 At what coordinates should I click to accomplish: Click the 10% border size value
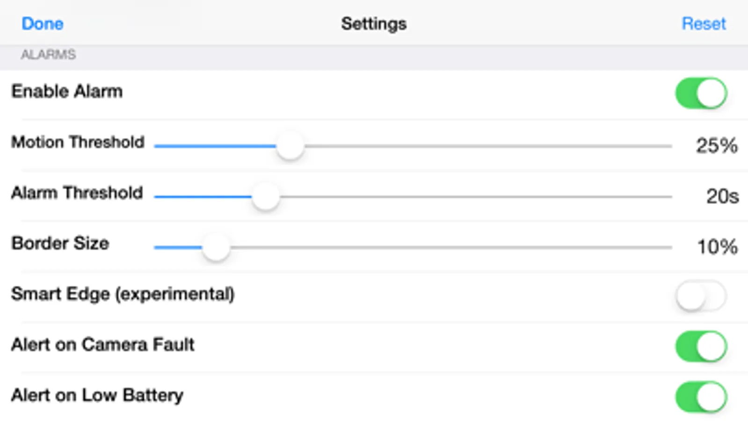[717, 247]
